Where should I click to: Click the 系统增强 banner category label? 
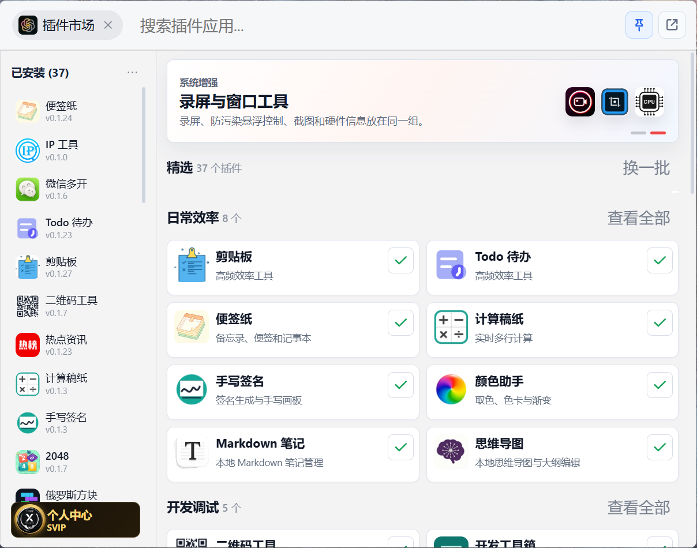198,82
